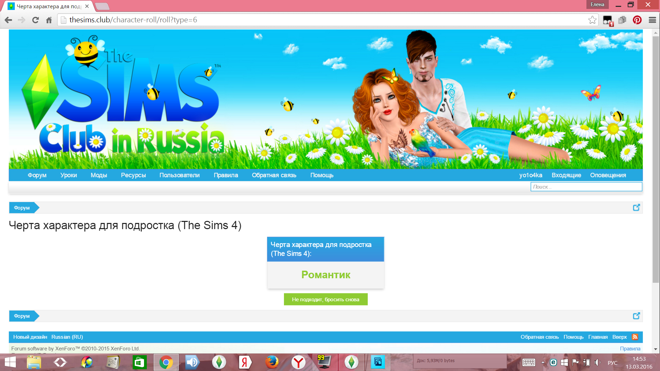
Task: Switch input language from РУС
Action: [612, 363]
